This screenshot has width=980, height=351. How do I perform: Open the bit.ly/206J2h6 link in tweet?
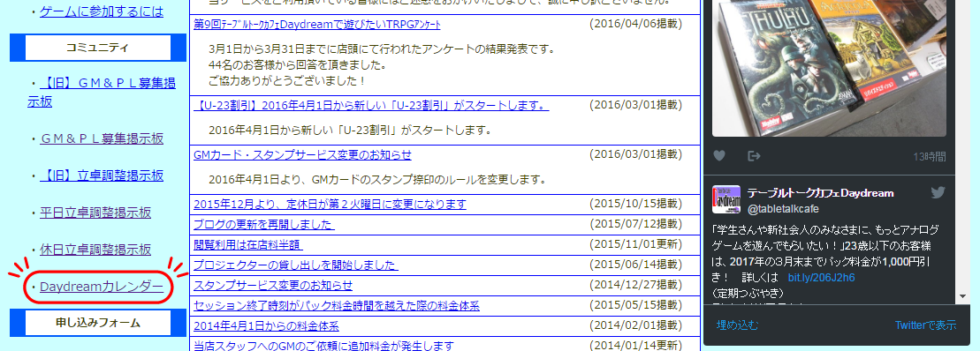pos(821,278)
